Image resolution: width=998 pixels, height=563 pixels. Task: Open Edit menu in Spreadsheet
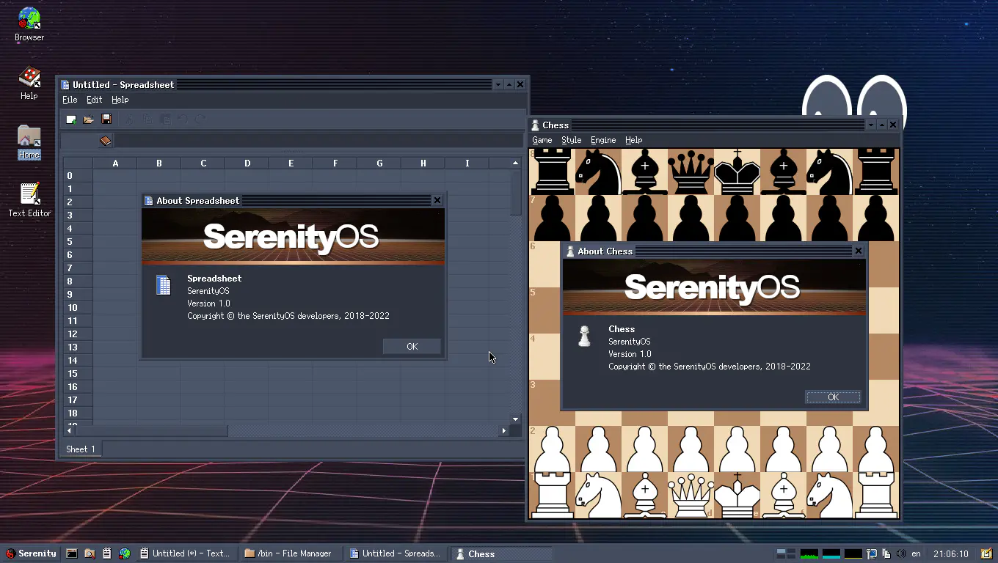[x=95, y=100]
